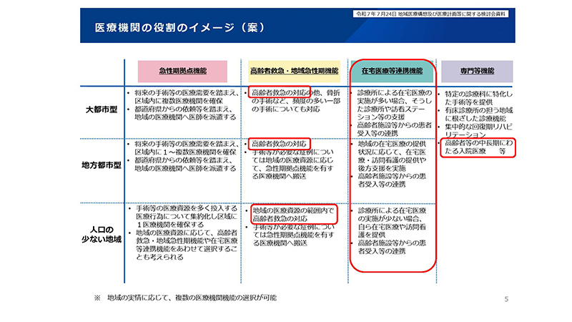Click the 地方都市型 row label
Screen dimensions: 572x322
[x=102, y=165]
